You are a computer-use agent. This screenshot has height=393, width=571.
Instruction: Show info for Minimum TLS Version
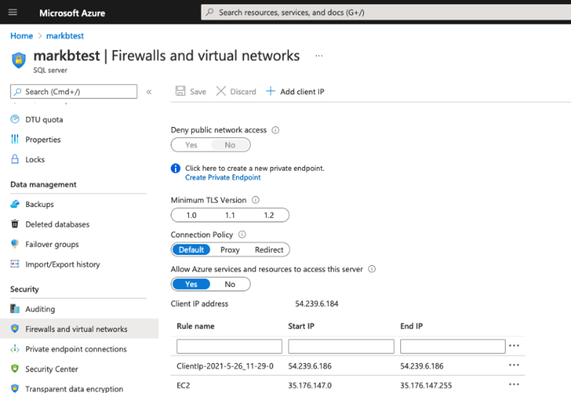pos(256,200)
